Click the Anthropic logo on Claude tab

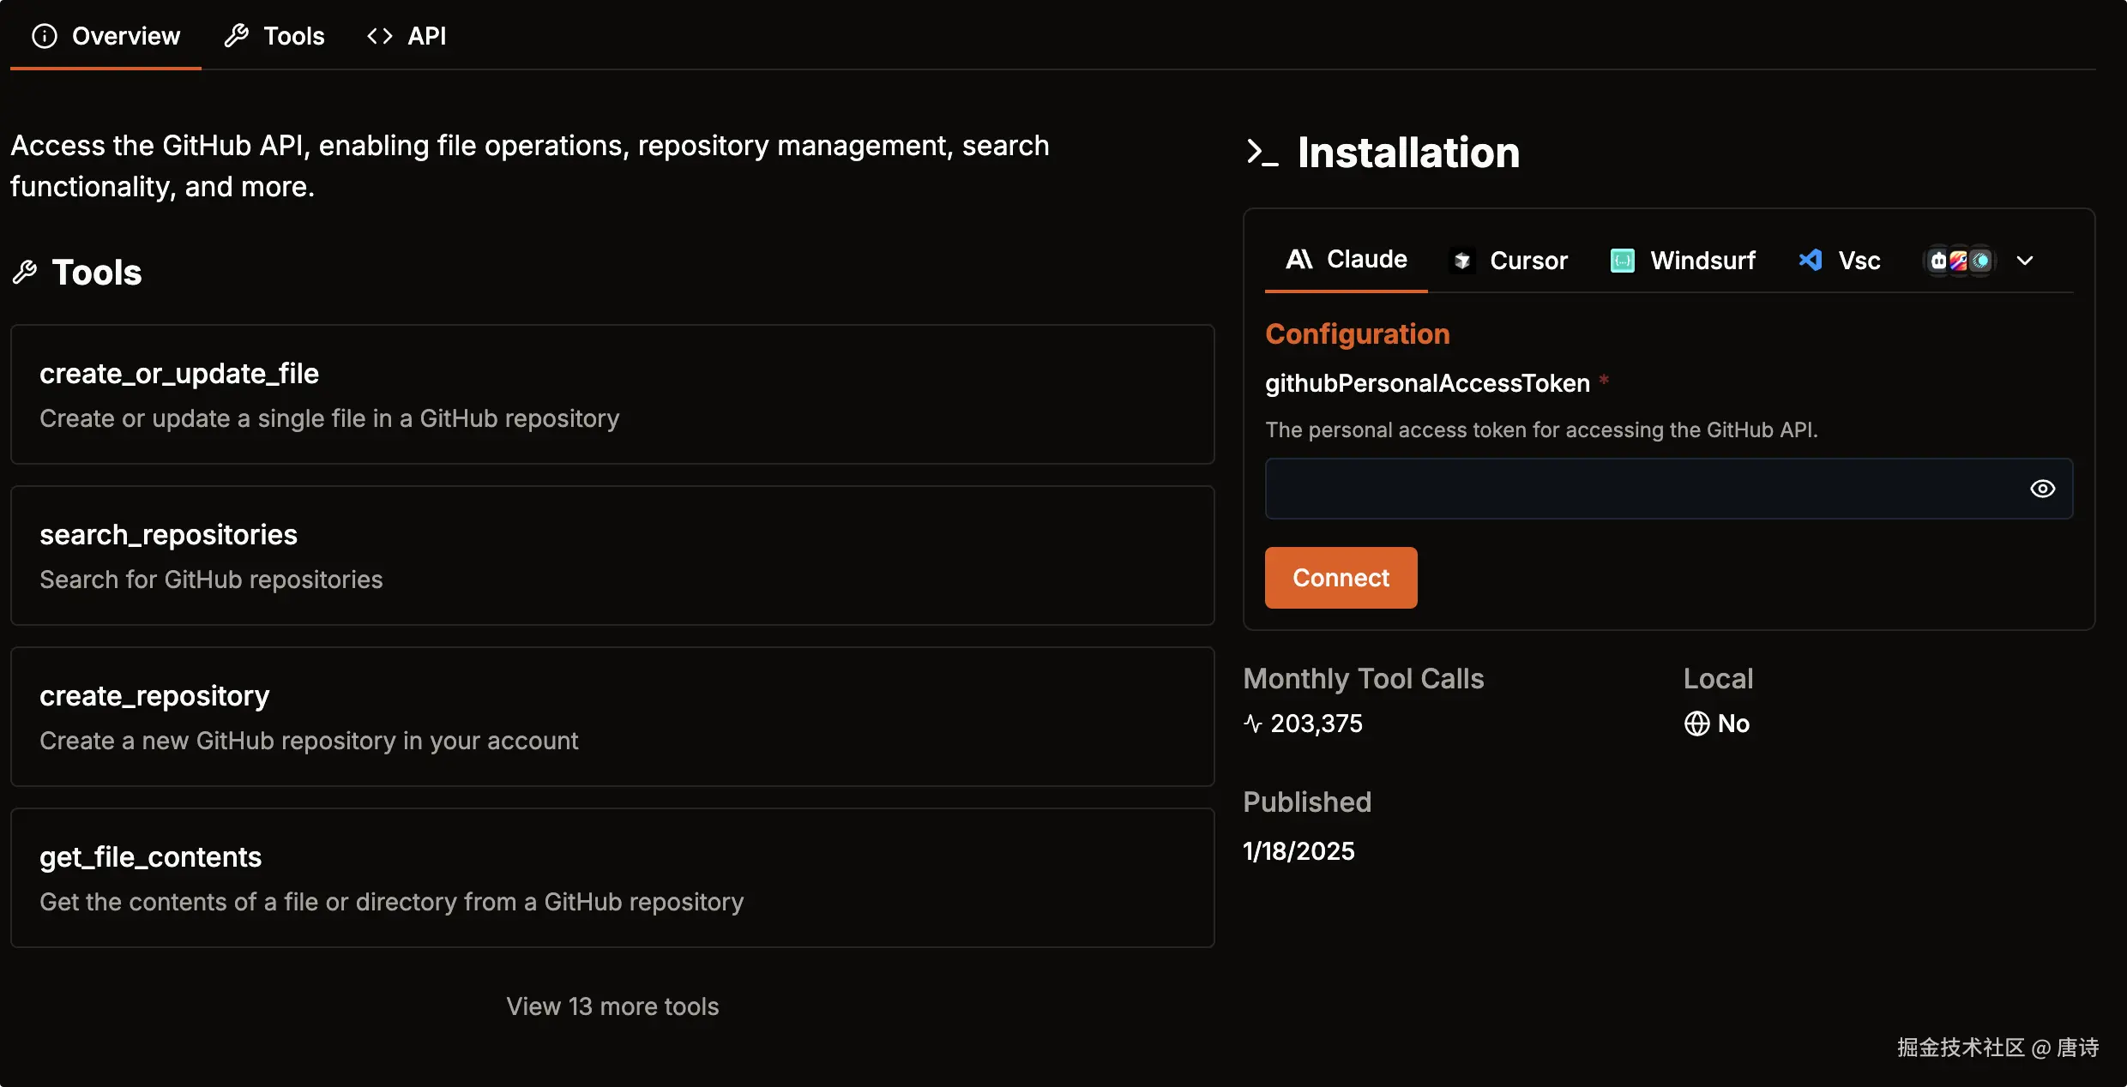point(1299,259)
